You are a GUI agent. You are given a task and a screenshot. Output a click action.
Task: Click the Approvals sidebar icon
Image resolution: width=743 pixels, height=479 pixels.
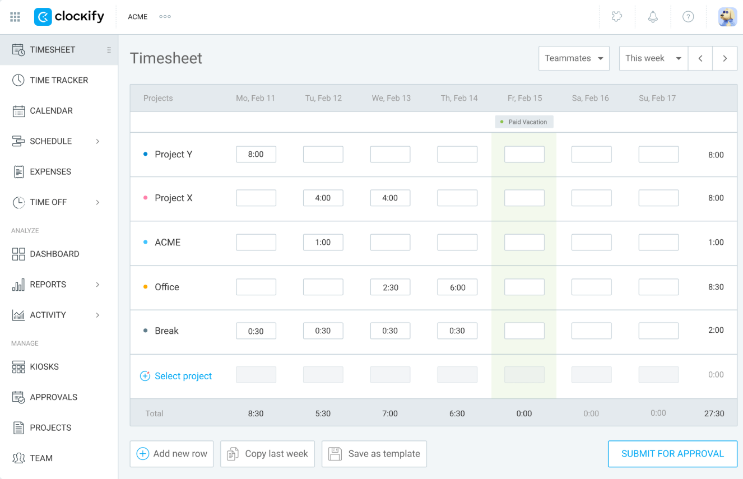click(x=18, y=397)
